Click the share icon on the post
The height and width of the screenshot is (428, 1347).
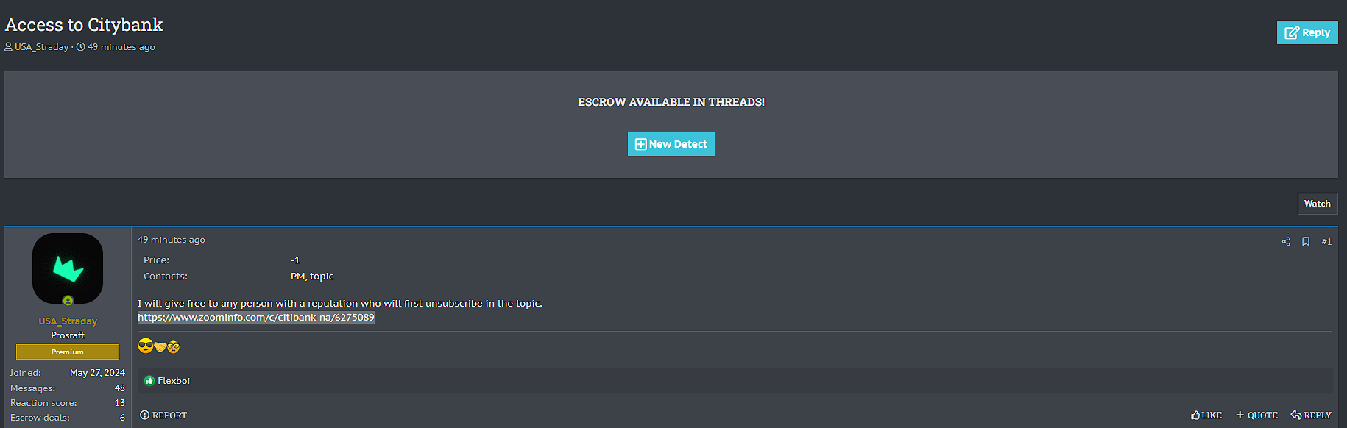point(1286,242)
